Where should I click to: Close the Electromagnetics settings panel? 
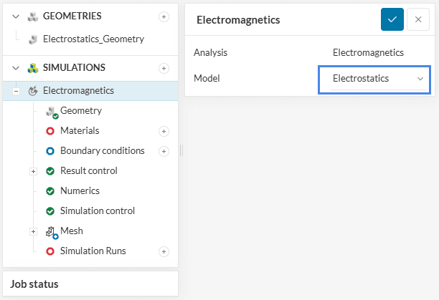pyautogui.click(x=418, y=19)
